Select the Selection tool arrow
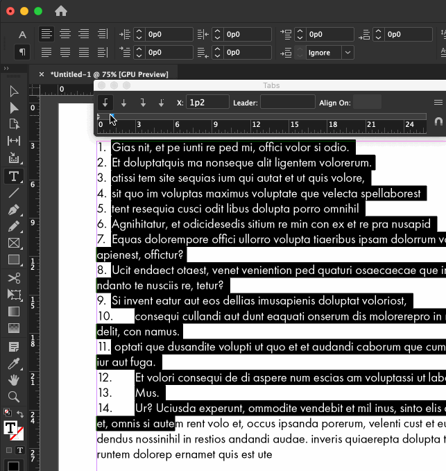Image resolution: width=446 pixels, height=471 pixels. (x=14, y=92)
